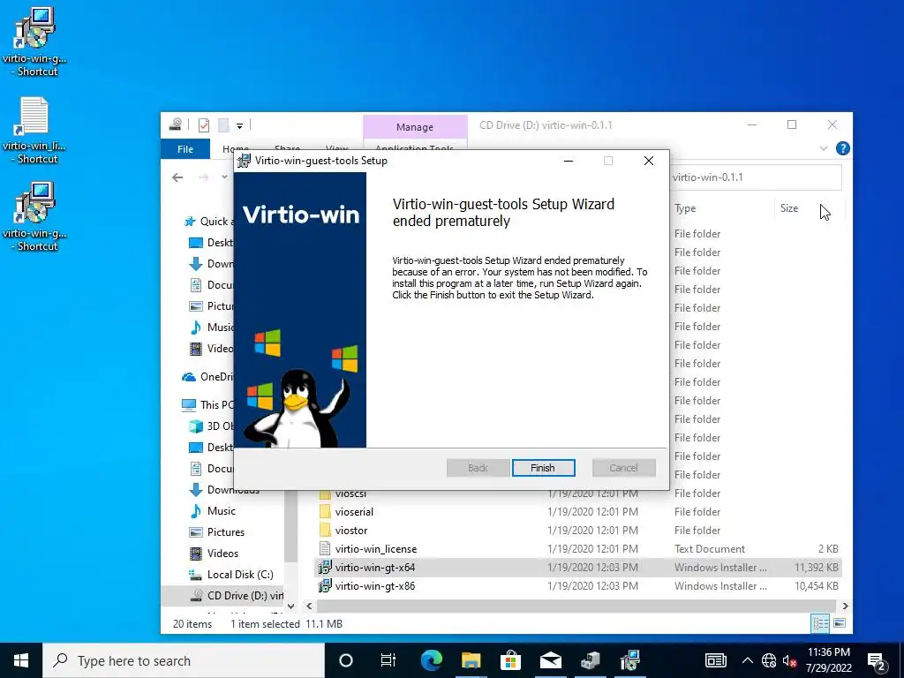904x678 pixels.
Task: Click the Explorer help question mark icon
Action: [x=842, y=148]
